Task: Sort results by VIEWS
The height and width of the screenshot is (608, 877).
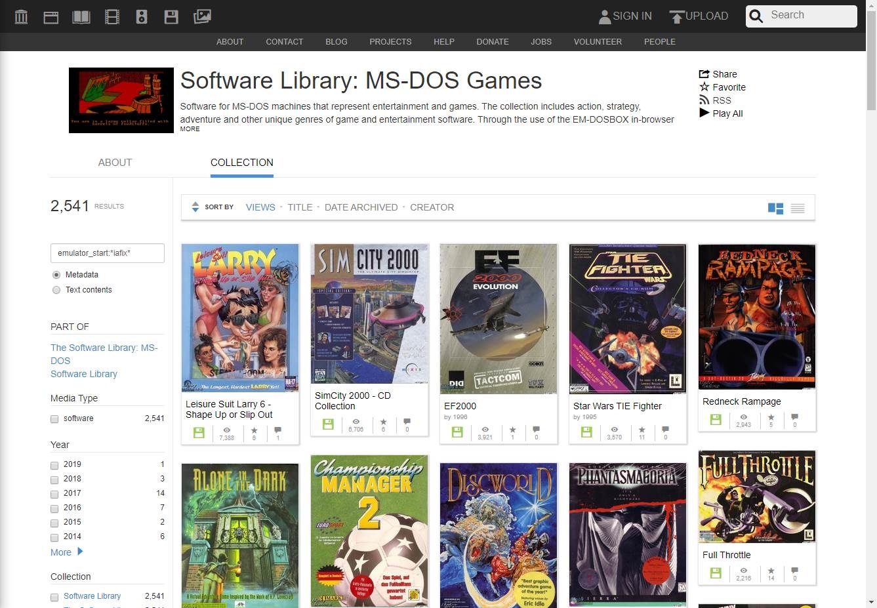Action: pos(260,207)
